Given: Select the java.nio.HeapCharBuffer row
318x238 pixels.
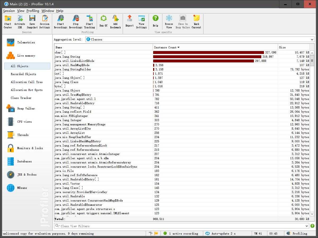Looking at the screenshot, I should [182, 137].
